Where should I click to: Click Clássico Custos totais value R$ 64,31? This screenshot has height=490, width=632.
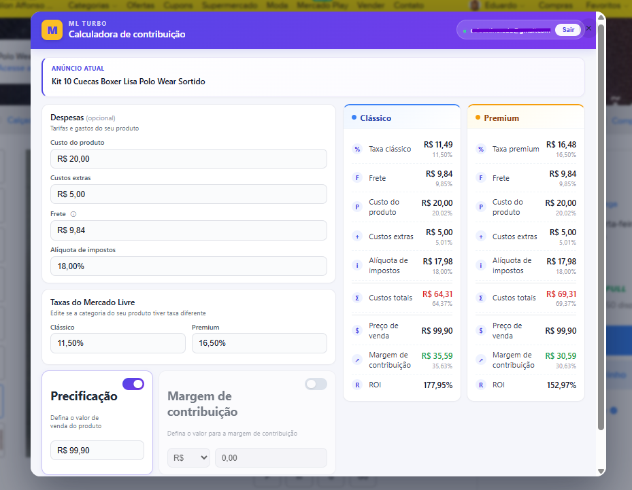[x=437, y=294]
